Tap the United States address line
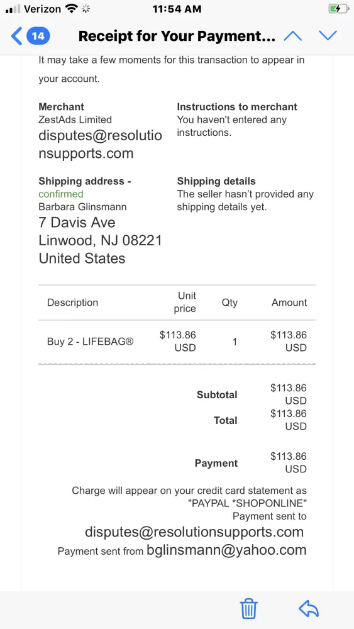Screen dimensions: 354x629 coord(82,259)
